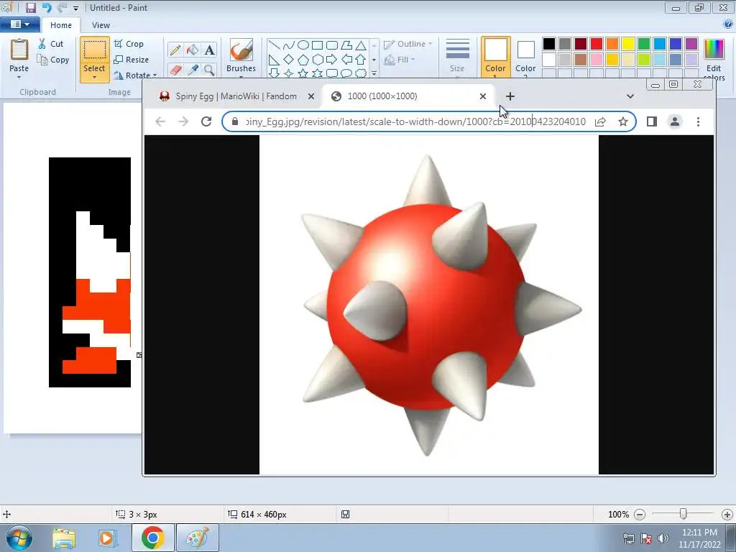Open media player from taskbar
736x552 pixels.
click(107, 538)
